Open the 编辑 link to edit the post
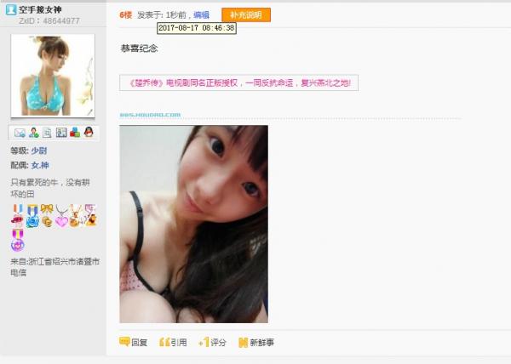Viewport: 511px width, 364px height. (201, 15)
